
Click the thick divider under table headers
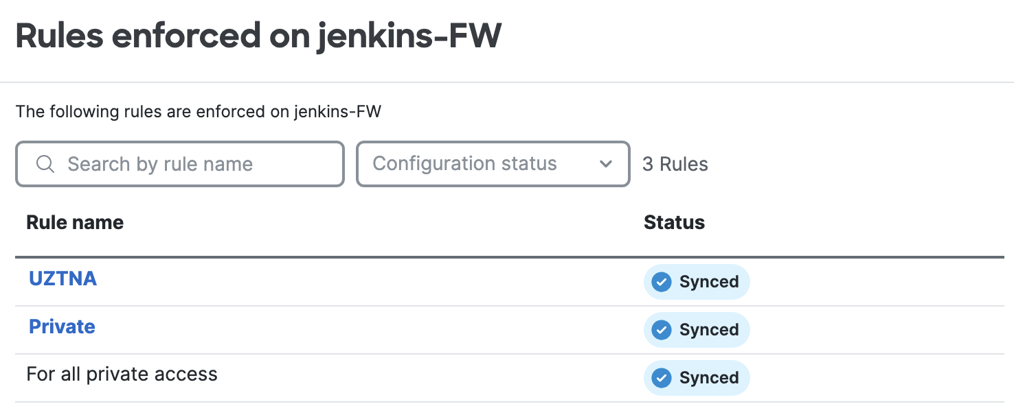tap(508, 257)
